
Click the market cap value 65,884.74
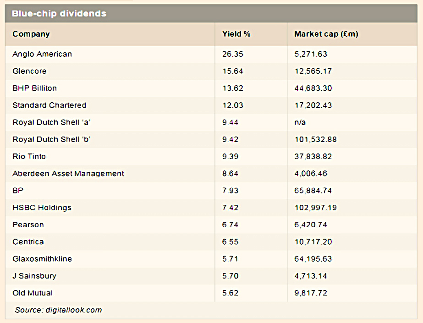coord(313,191)
